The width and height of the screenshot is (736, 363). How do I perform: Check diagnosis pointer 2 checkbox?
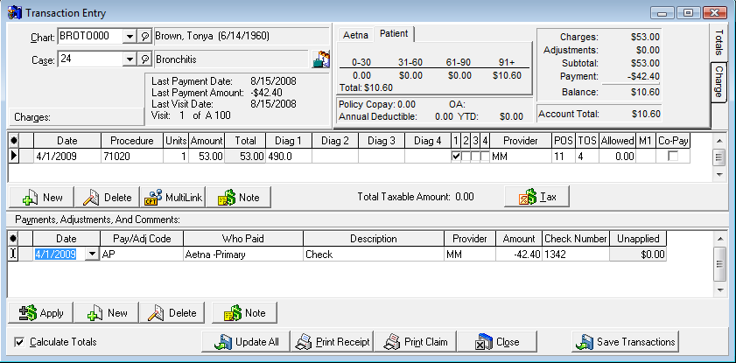[466, 157]
